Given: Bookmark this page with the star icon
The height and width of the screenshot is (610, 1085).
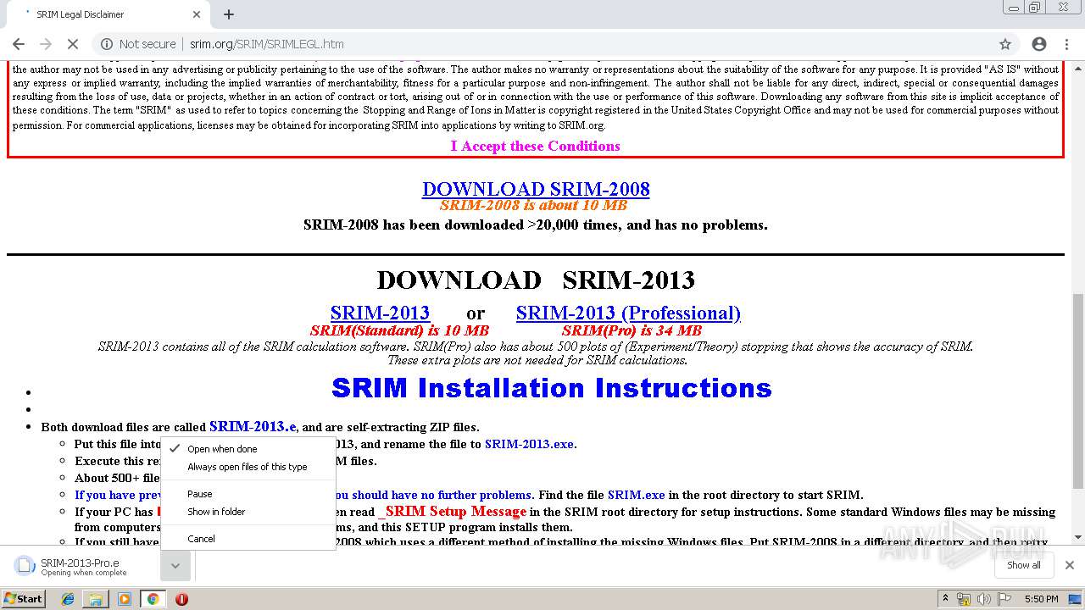Looking at the screenshot, I should [1005, 44].
